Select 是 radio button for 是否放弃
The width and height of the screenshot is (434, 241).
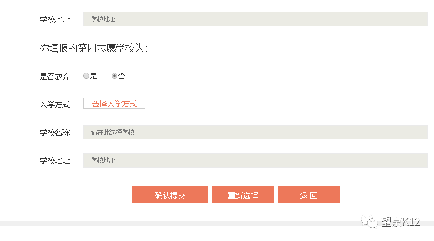tap(86, 76)
